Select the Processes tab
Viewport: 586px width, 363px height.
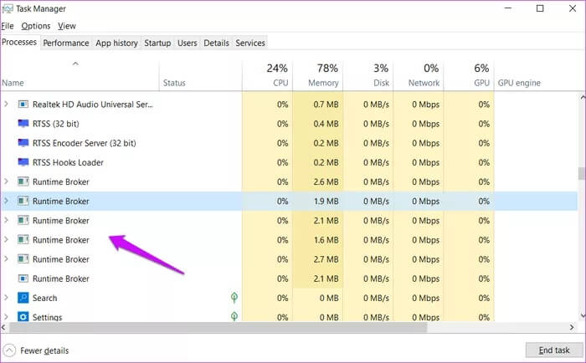point(19,42)
